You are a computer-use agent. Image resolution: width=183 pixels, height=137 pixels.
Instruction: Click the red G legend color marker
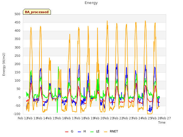67,132
